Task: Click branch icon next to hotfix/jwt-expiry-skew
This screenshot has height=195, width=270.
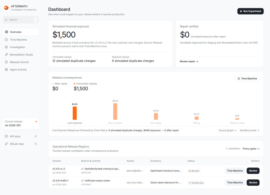Action: click(82, 181)
